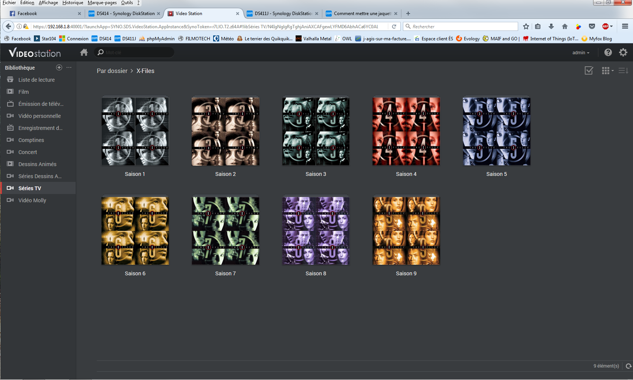Open the Marque-pages menu
This screenshot has width=633, height=380.
(x=102, y=3)
